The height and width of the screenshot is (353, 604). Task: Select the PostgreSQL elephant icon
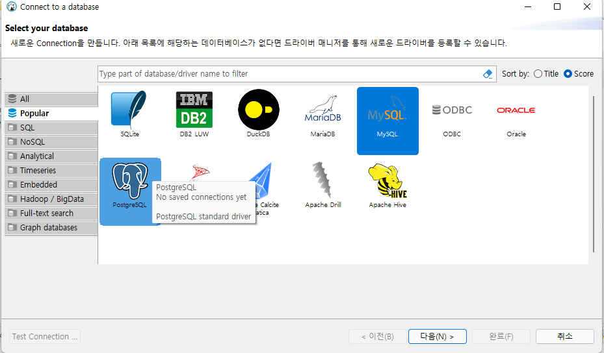pos(130,181)
